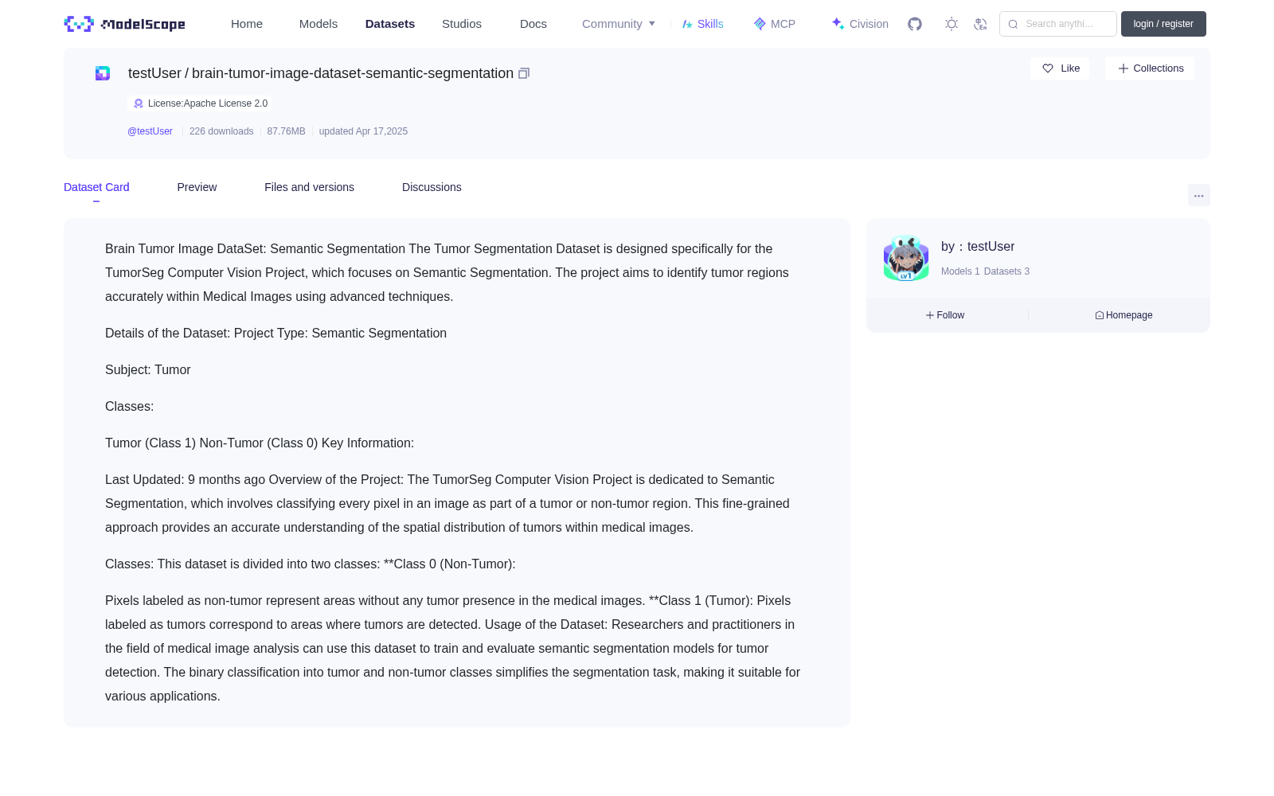Switch language with the translate icon

[x=980, y=24]
